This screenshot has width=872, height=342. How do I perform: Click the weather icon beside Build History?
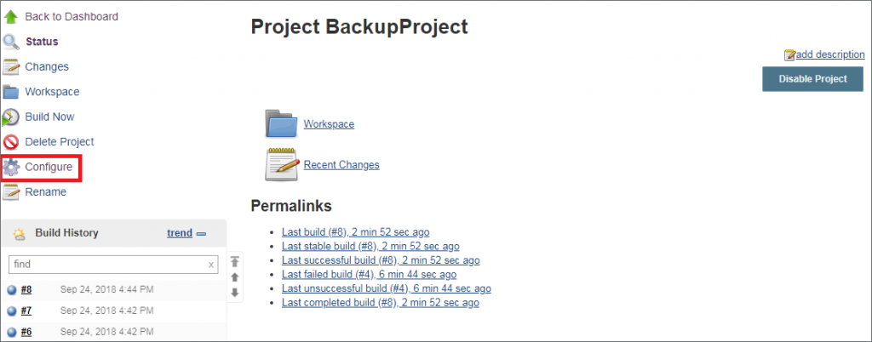click(x=20, y=234)
